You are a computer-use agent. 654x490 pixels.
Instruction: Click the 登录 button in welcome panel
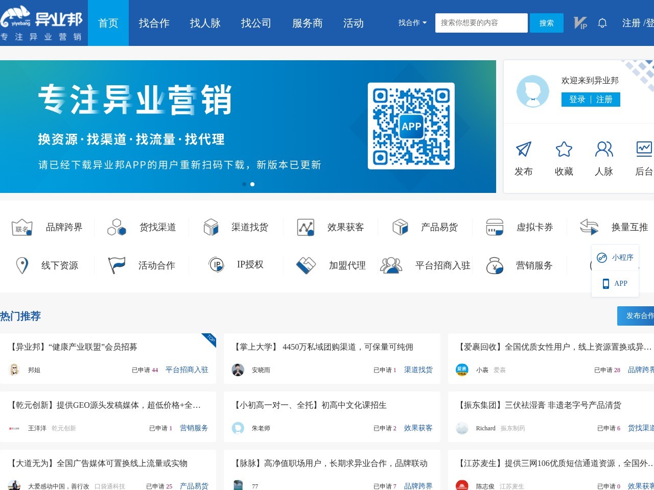(577, 100)
